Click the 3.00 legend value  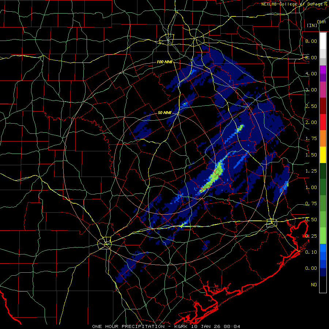pyautogui.click(x=311, y=90)
